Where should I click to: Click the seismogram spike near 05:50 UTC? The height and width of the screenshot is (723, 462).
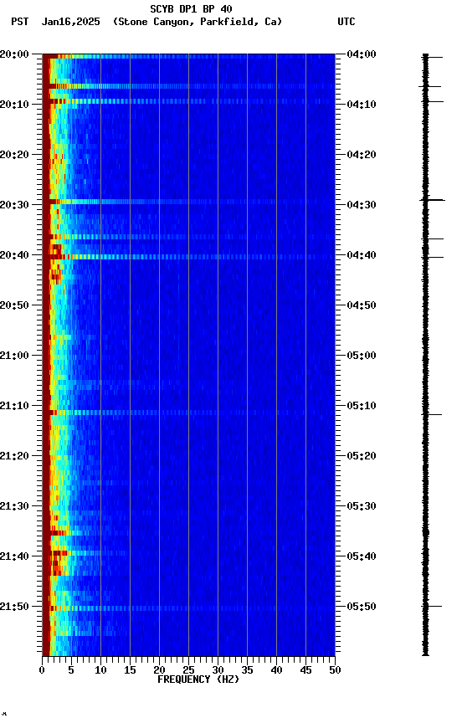[x=433, y=607]
